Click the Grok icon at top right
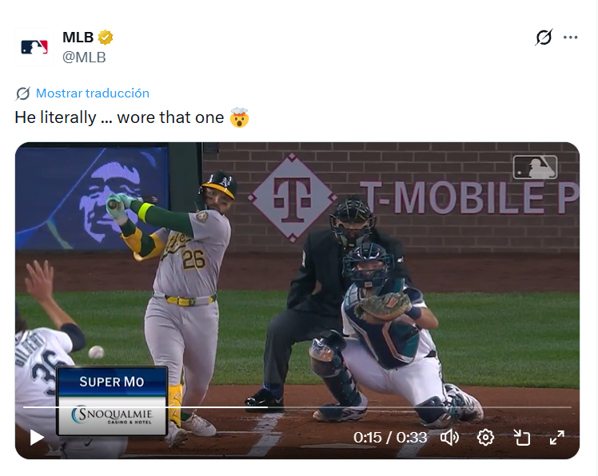598x476 pixels. point(544,38)
